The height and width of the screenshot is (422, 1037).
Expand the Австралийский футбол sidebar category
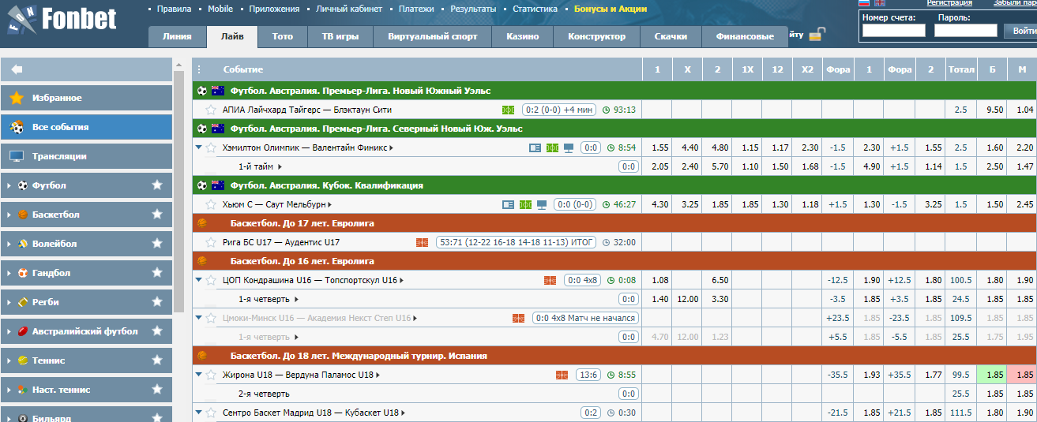[9, 331]
